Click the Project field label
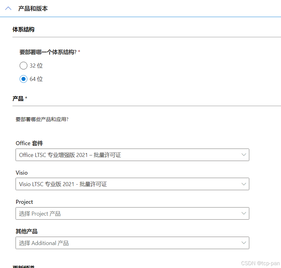This screenshot has width=281, height=268. (x=24, y=202)
